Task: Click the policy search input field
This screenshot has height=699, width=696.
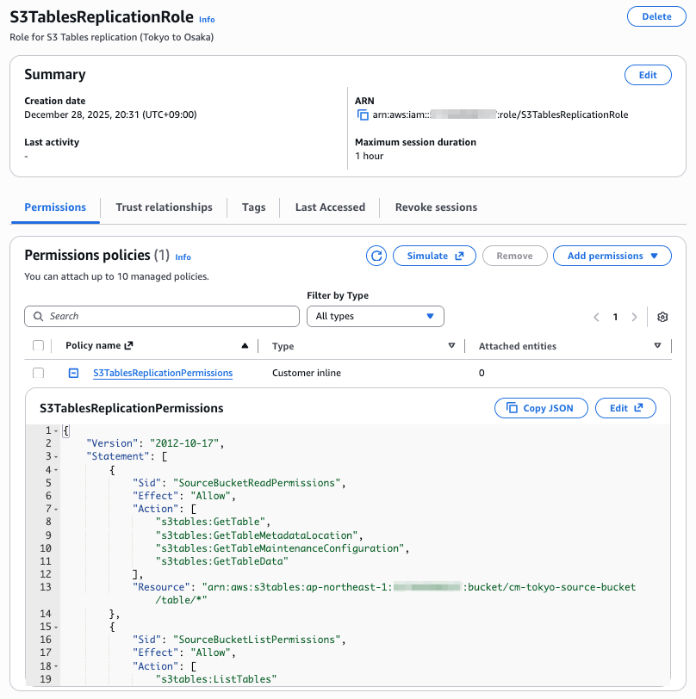Action: (162, 317)
